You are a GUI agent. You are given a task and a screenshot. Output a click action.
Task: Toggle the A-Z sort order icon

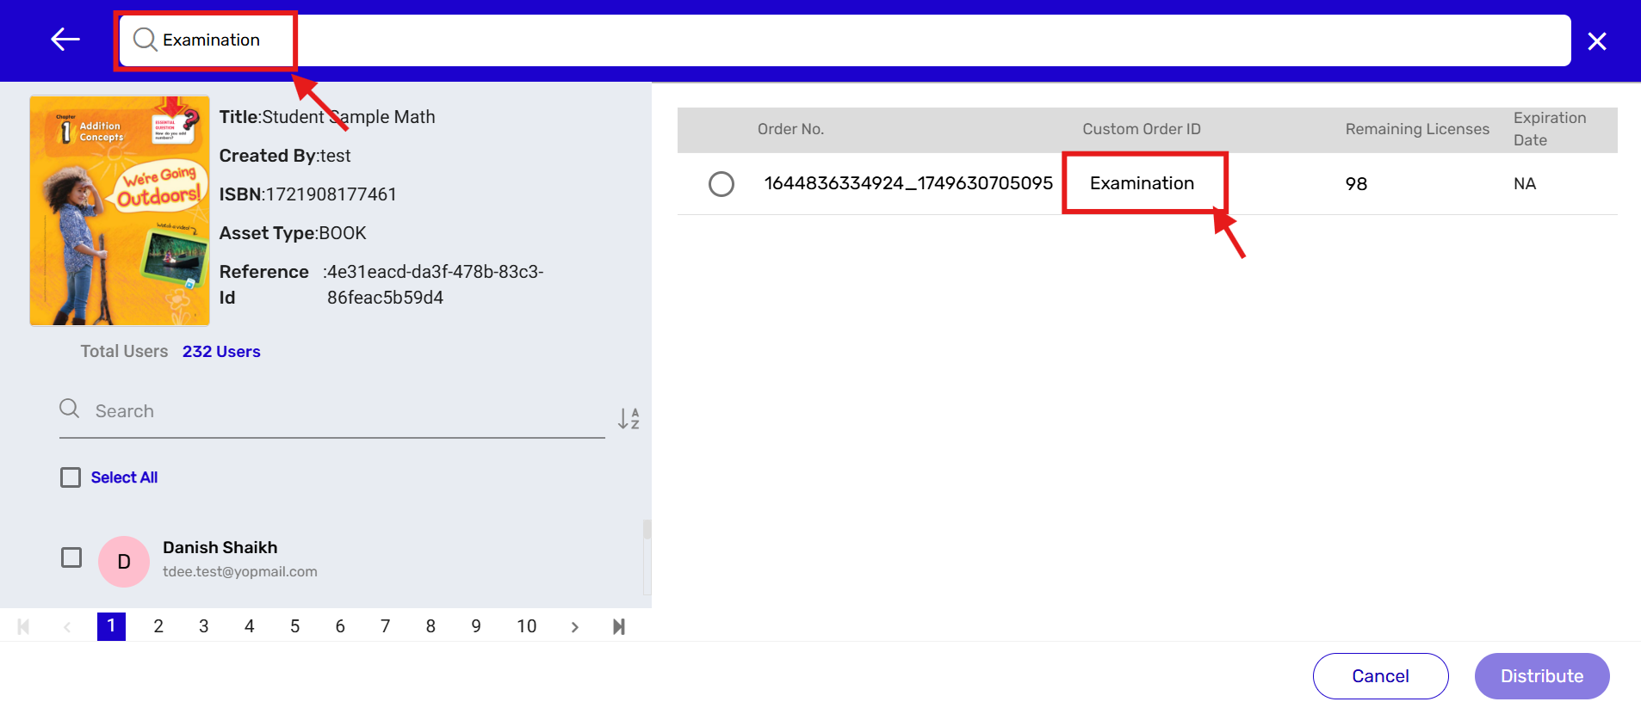629,419
